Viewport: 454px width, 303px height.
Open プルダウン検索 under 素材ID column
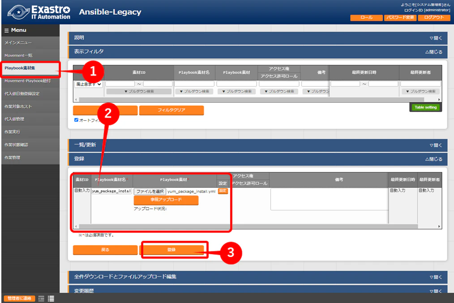(139, 91)
